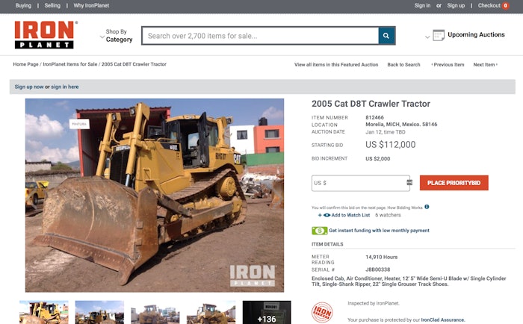Click the US $ bid amount field
Viewport: 523px width, 324px height.
pyautogui.click(x=361, y=183)
